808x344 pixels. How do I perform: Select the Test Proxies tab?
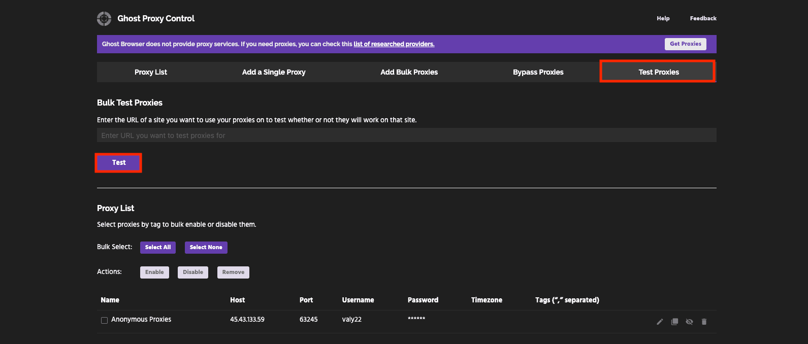[659, 72]
